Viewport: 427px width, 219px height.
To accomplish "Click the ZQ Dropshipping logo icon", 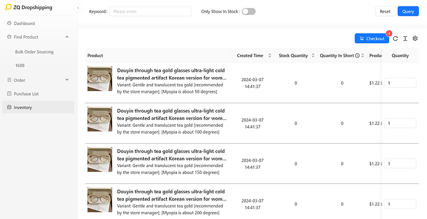I will (x=8, y=7).
